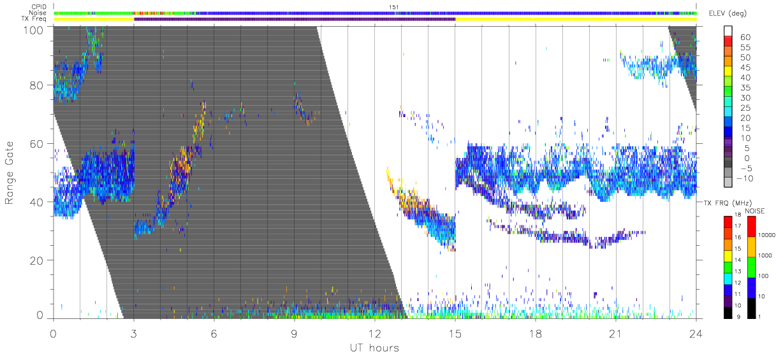Click the 21 tick label on UT hours axis
783x361 pixels.
coord(615,334)
